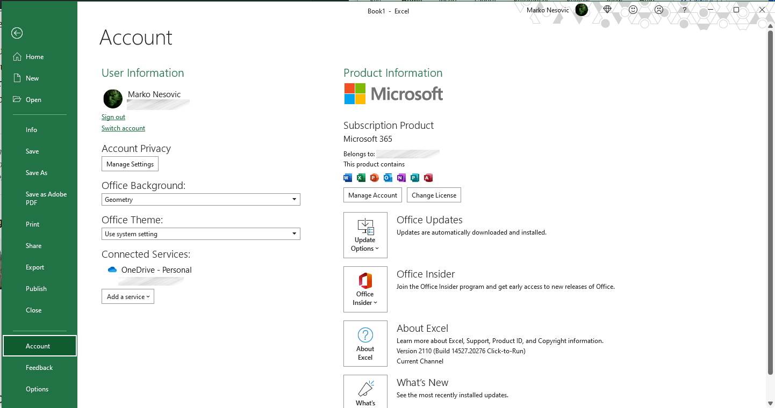Click the Outlook icon in This product contains

pyautogui.click(x=387, y=177)
